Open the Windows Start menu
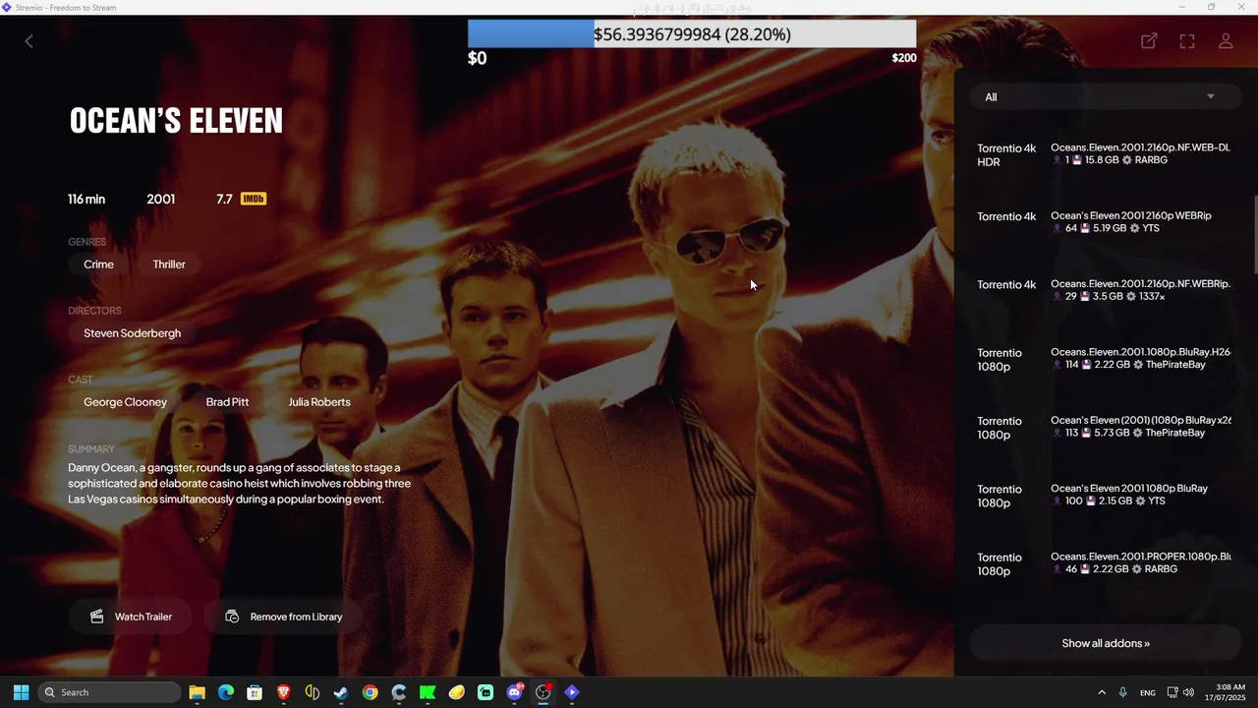This screenshot has height=708, width=1258. pyautogui.click(x=21, y=692)
